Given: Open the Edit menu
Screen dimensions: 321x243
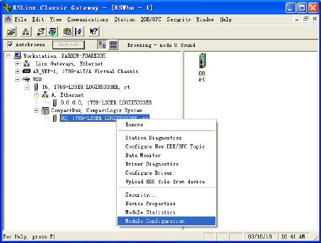Looking at the screenshot, I should 38,19.
